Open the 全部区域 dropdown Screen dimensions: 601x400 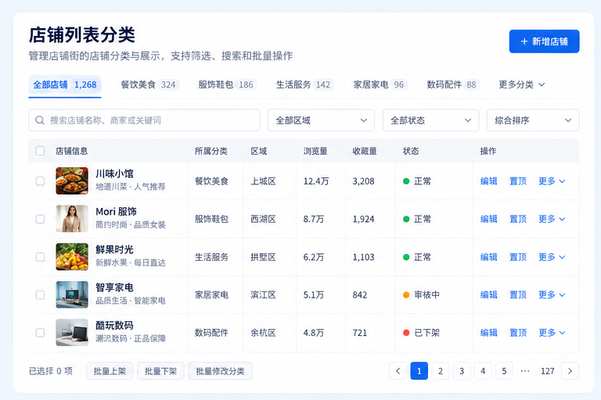321,120
